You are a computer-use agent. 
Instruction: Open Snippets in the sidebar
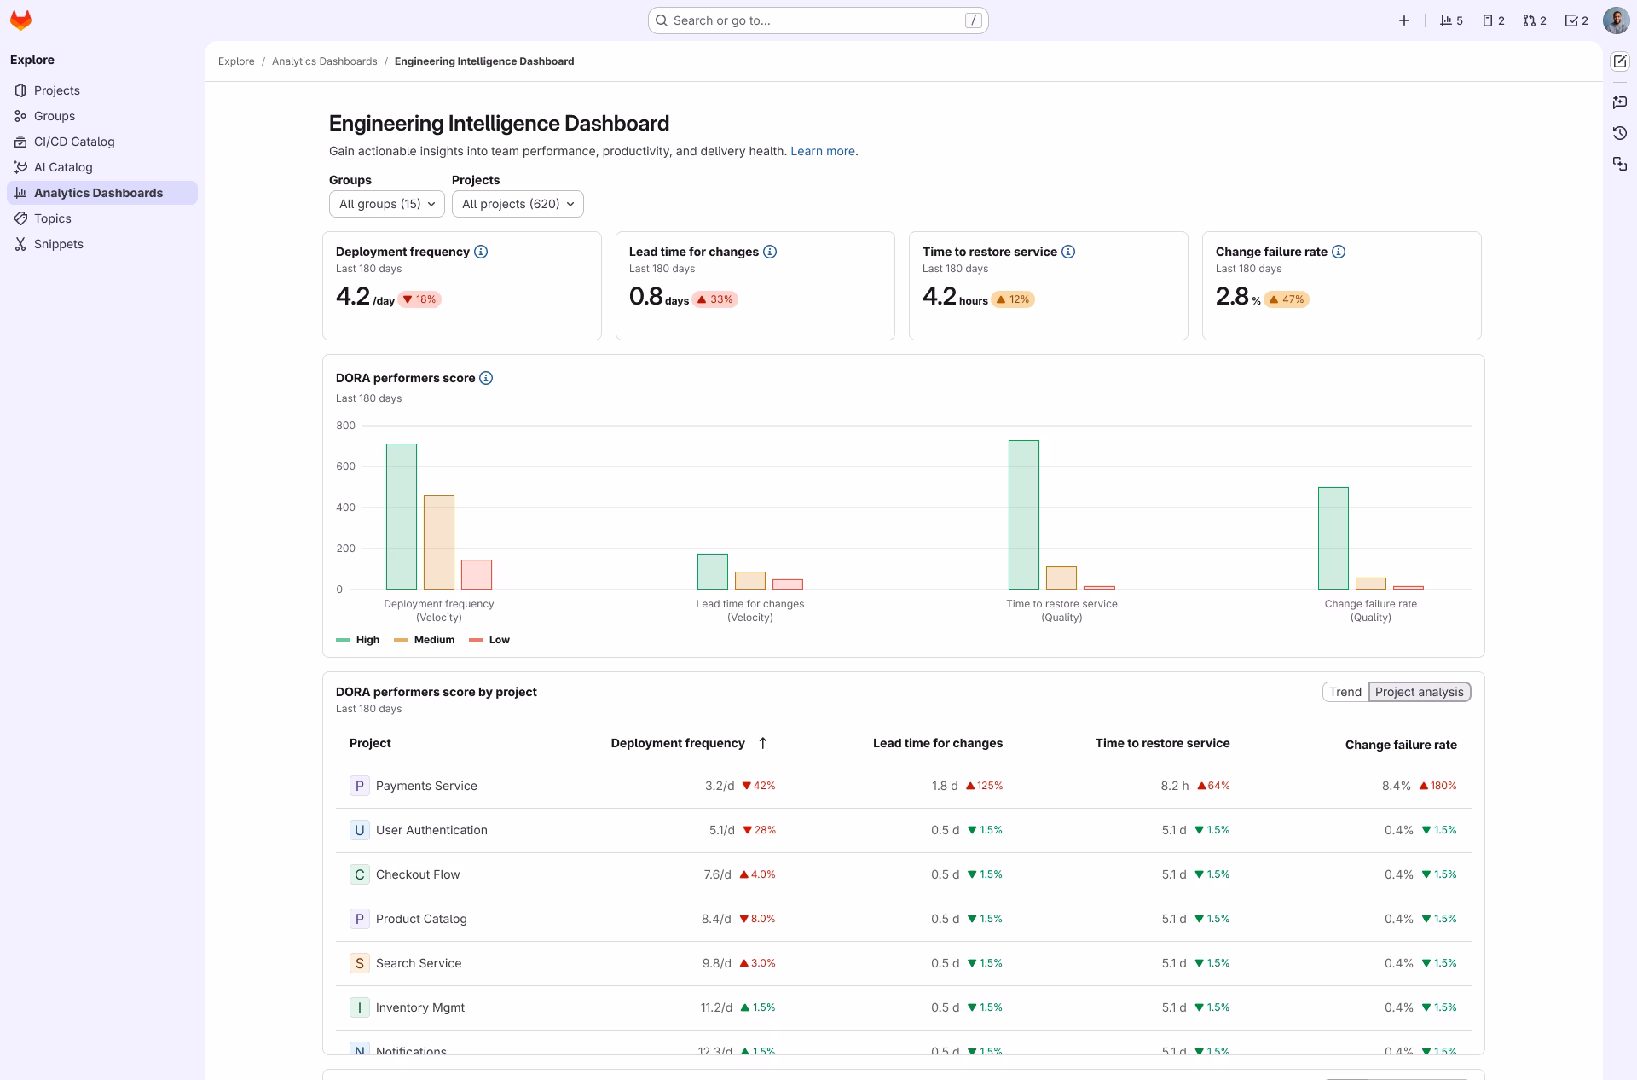102,244
